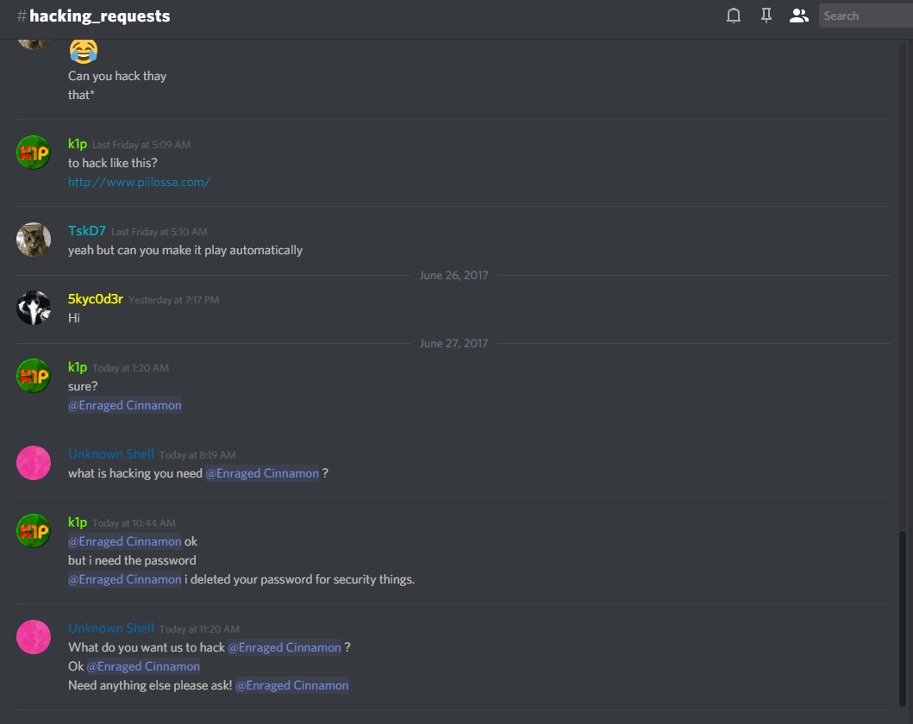Click the TskD7 username
The image size is (913, 724).
coord(86,231)
